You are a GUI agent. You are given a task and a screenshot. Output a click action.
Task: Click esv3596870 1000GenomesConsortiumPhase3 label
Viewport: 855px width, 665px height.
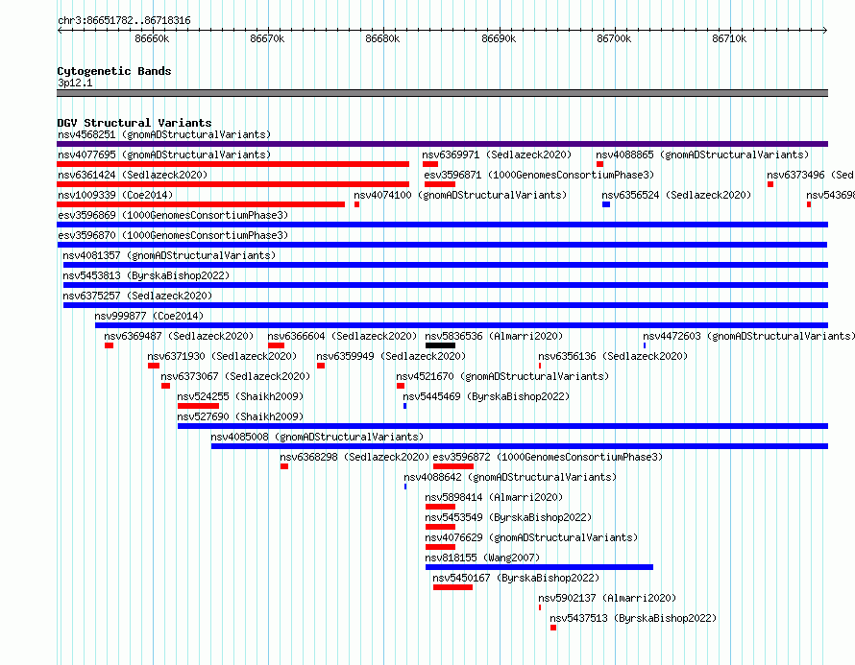tap(173, 235)
